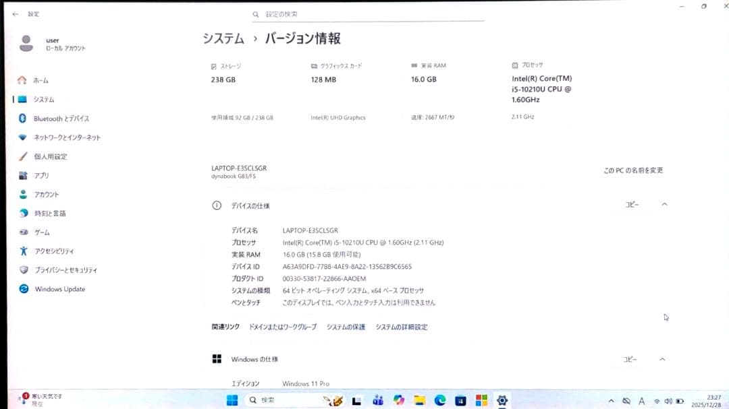Open File Explorer from the taskbar
729x409 pixels.
pos(418,400)
